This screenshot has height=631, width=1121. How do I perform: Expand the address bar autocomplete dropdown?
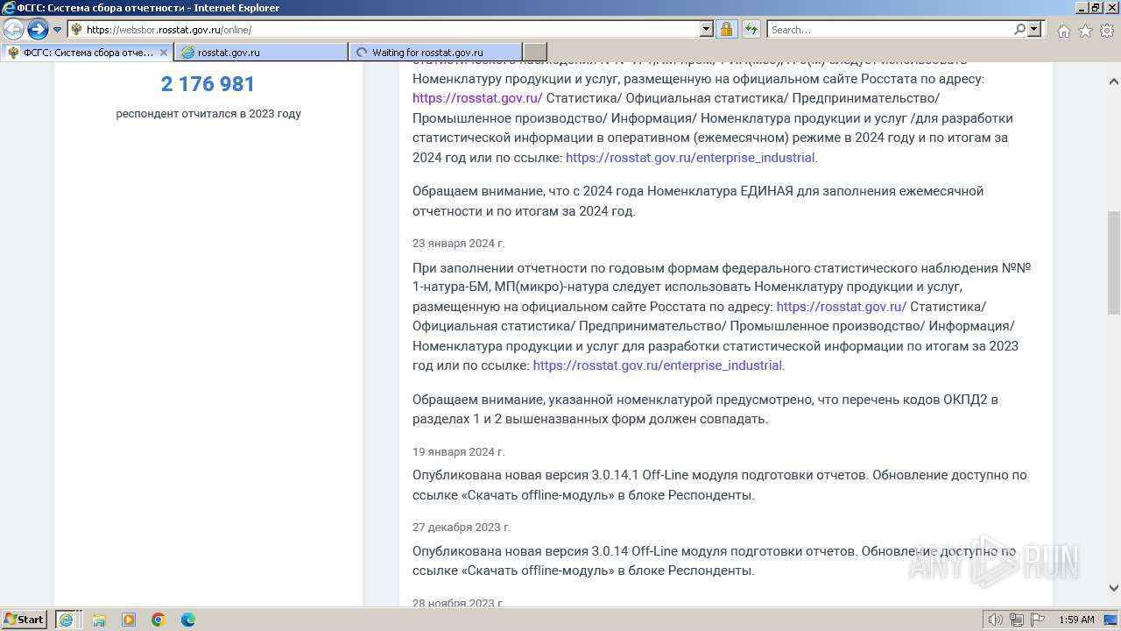pos(707,30)
